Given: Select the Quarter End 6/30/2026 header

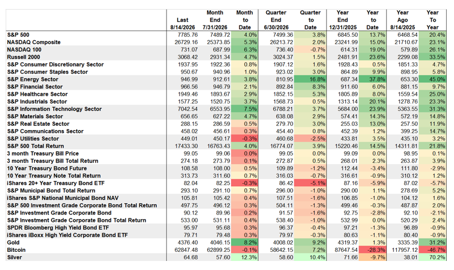Looking at the screenshot, I should pyautogui.click(x=276, y=20).
